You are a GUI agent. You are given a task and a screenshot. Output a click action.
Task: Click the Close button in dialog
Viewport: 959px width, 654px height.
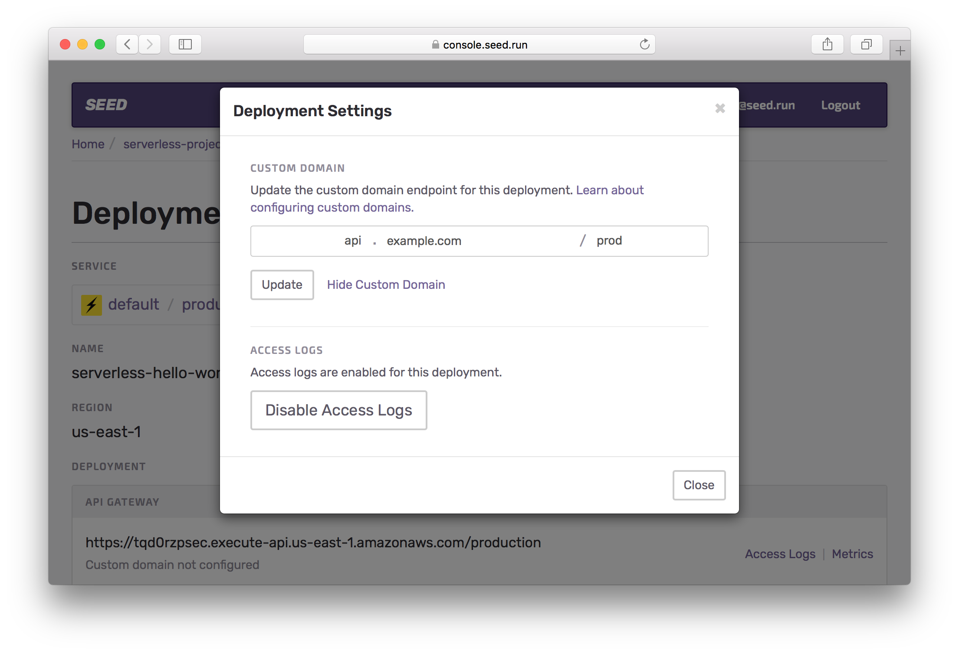(699, 485)
